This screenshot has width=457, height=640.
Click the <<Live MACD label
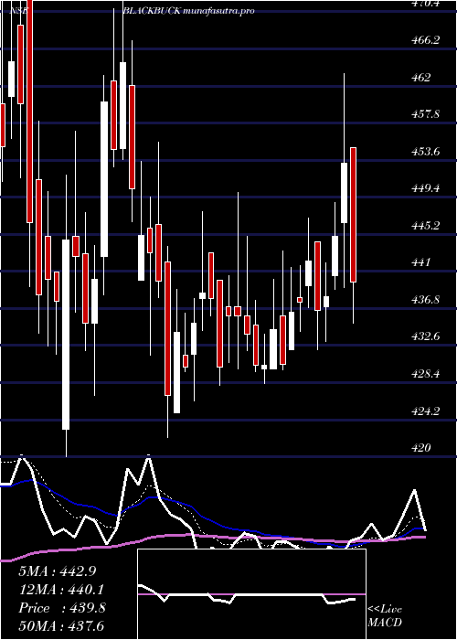pos(385,616)
